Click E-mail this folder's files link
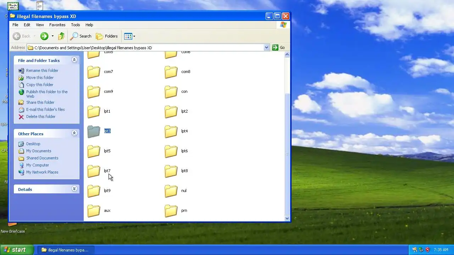The height and width of the screenshot is (255, 454). 45,109
